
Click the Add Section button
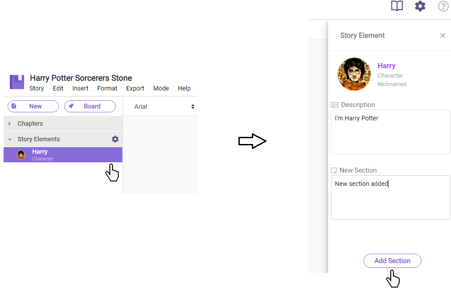click(392, 261)
